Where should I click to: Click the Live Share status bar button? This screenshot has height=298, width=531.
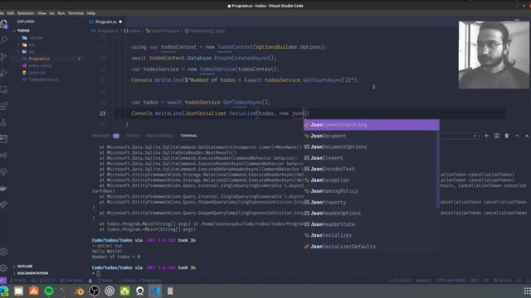[71, 281]
